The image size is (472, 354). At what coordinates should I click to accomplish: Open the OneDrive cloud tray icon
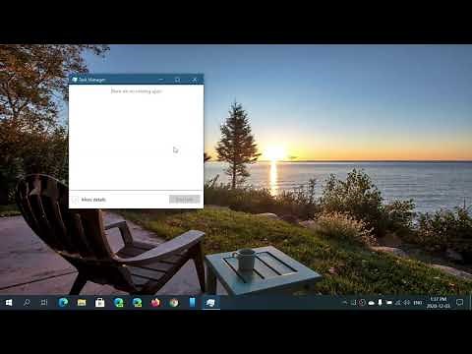[371, 303]
